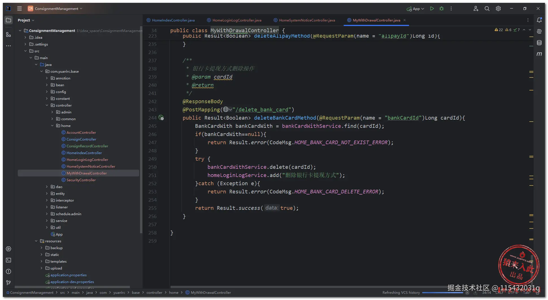Collapse the resources folder
Screen dimensions: 548x300
coord(36,241)
